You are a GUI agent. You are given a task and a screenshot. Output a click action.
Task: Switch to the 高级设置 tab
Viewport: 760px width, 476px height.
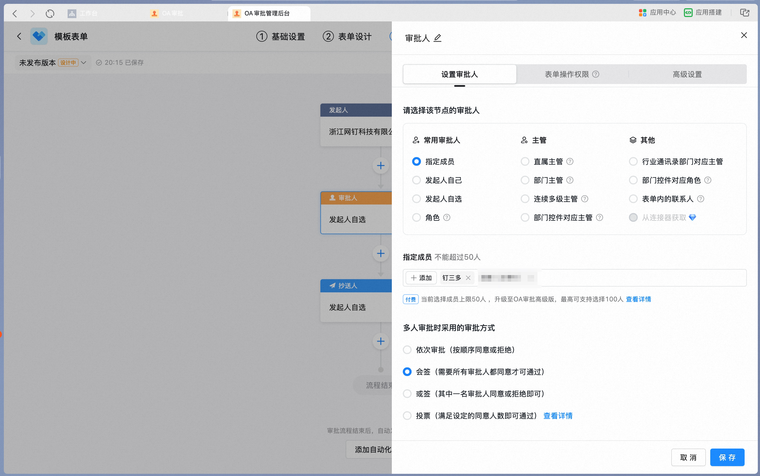click(x=687, y=74)
